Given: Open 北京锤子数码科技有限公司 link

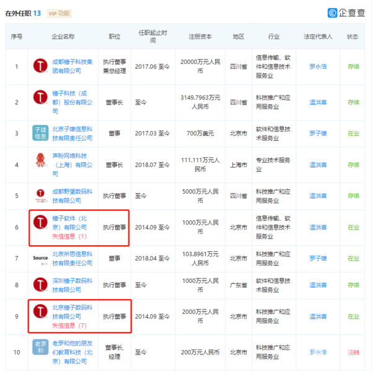Looking at the screenshot, I should click(x=73, y=312).
